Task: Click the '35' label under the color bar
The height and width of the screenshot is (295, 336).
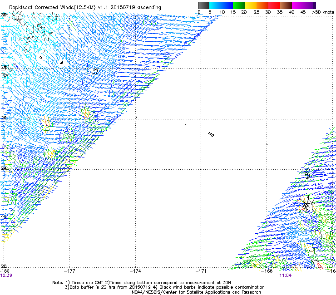Action: point(280,12)
